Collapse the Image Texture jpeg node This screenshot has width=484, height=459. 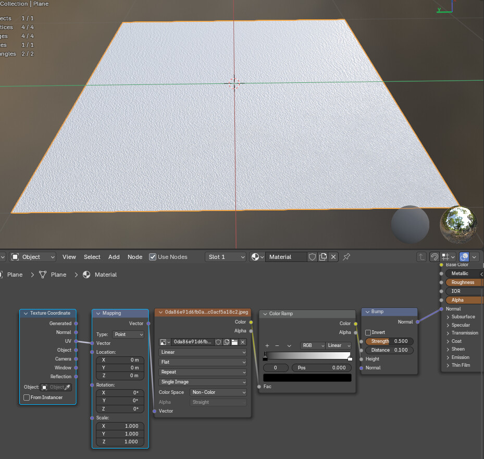(x=160, y=313)
